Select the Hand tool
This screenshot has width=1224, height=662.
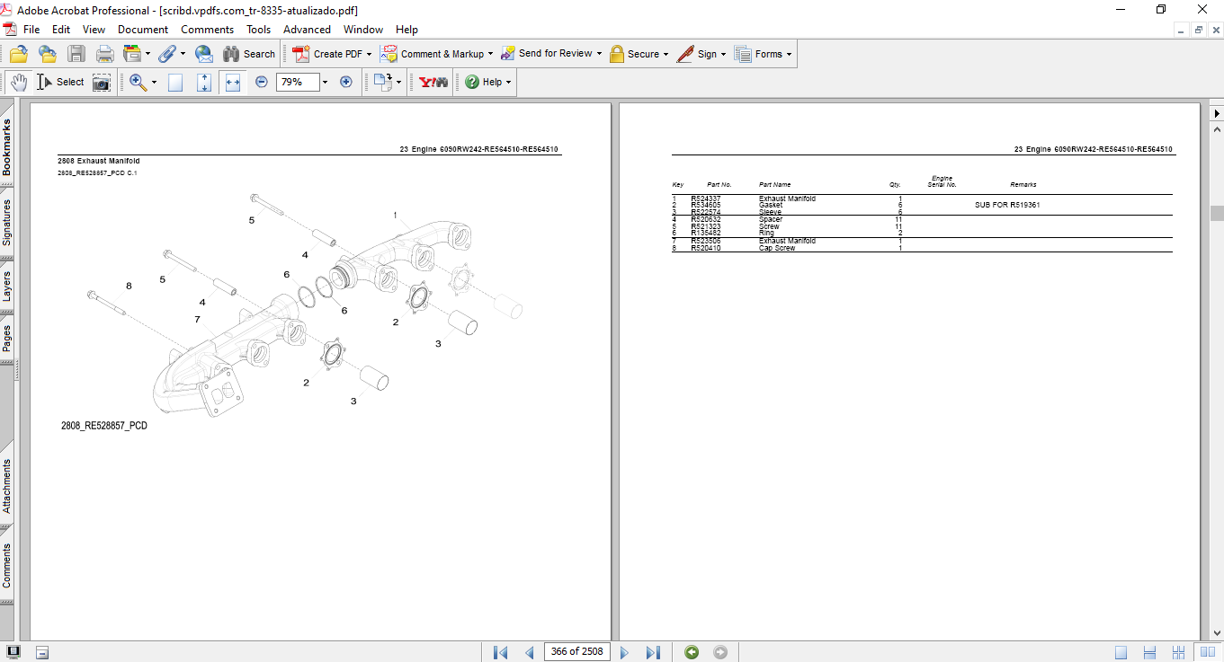point(19,82)
